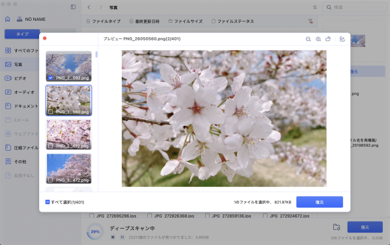Stop the deep scan
The image size is (390, 245).
tap(113, 237)
